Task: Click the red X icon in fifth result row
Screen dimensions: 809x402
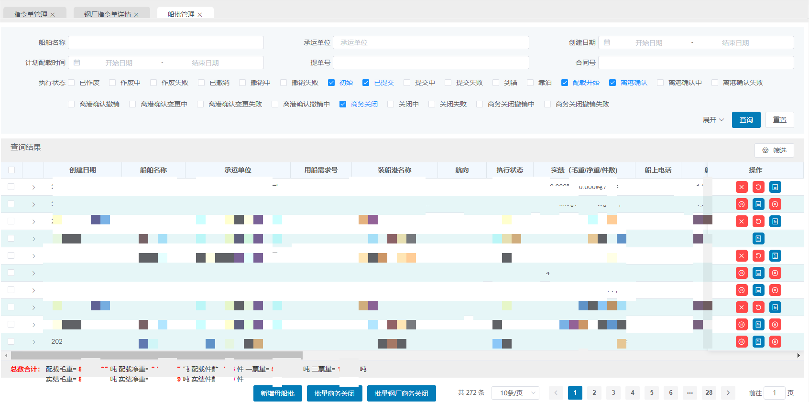Action: (x=742, y=256)
